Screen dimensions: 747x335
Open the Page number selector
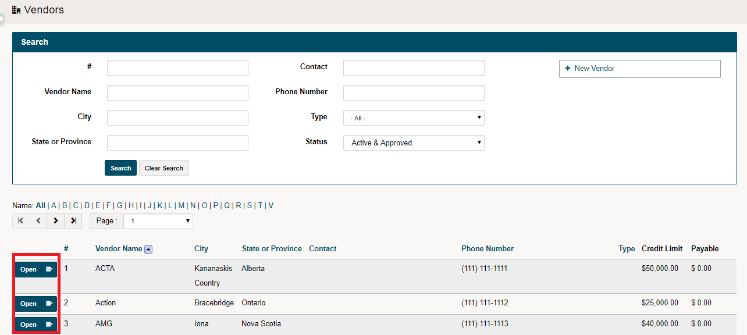pos(158,221)
